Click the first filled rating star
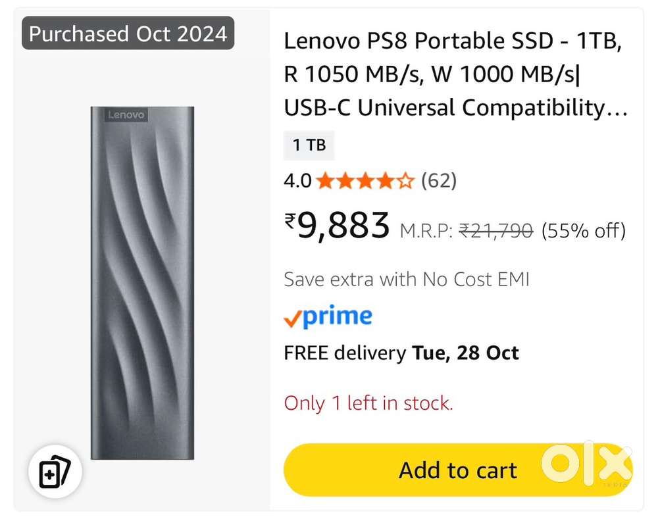This screenshot has width=658, height=519. tap(325, 181)
